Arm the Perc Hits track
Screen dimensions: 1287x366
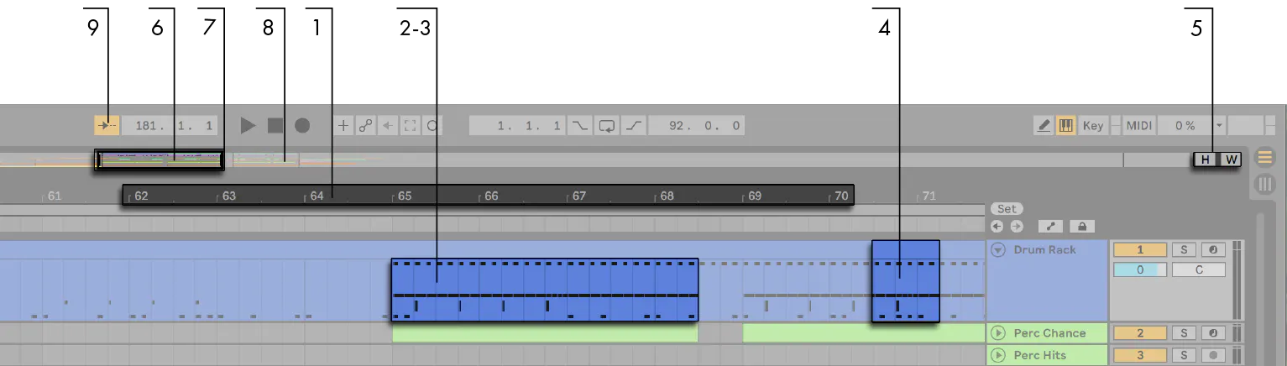pyautogui.click(x=1213, y=355)
